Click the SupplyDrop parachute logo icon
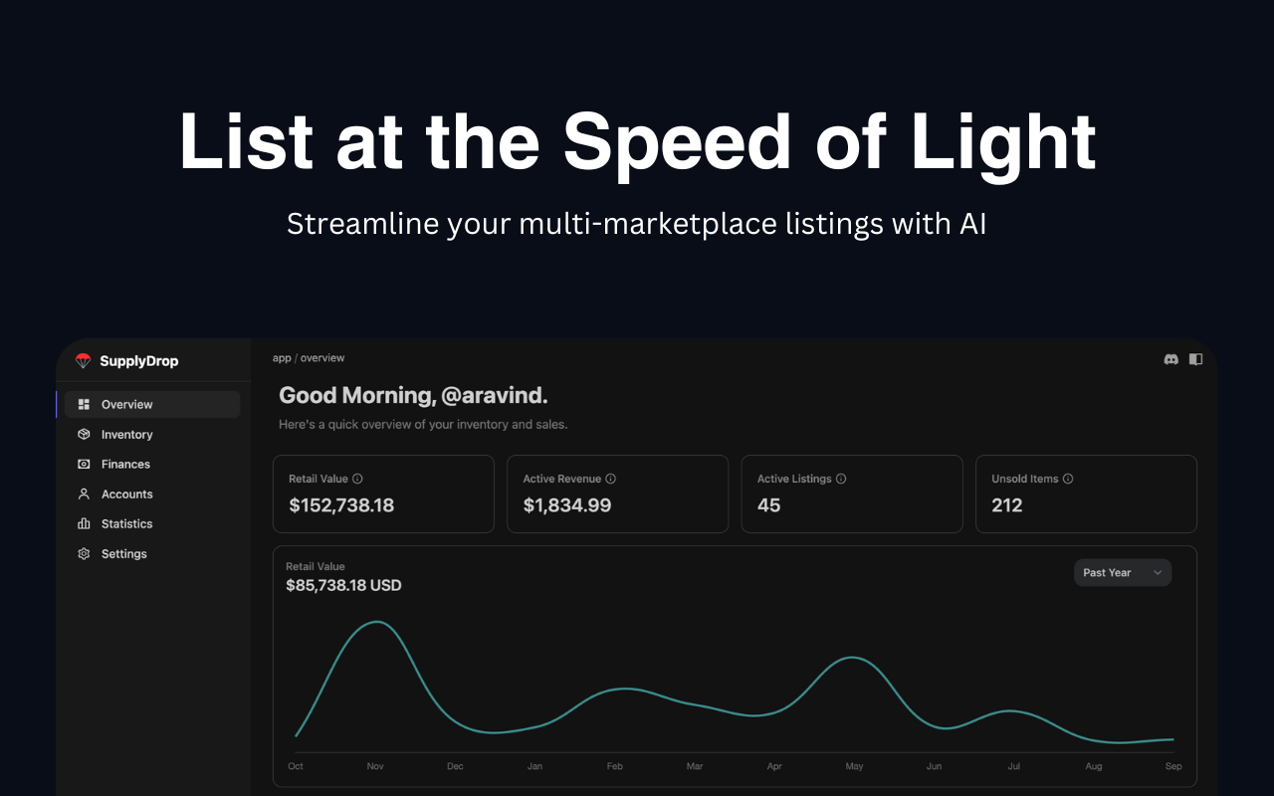The width and height of the screenshot is (1274, 796). pos(84,361)
